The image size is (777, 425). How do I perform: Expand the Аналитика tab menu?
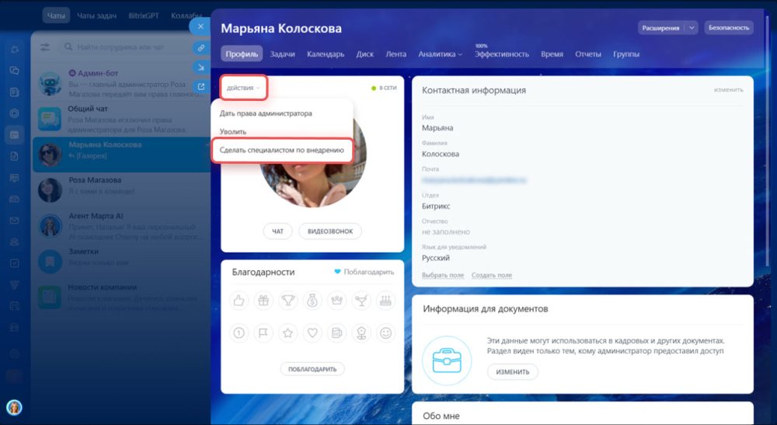coord(440,54)
